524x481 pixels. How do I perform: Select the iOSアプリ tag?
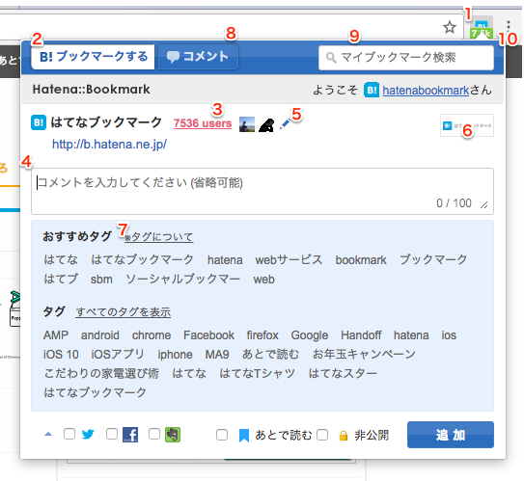tap(118, 354)
